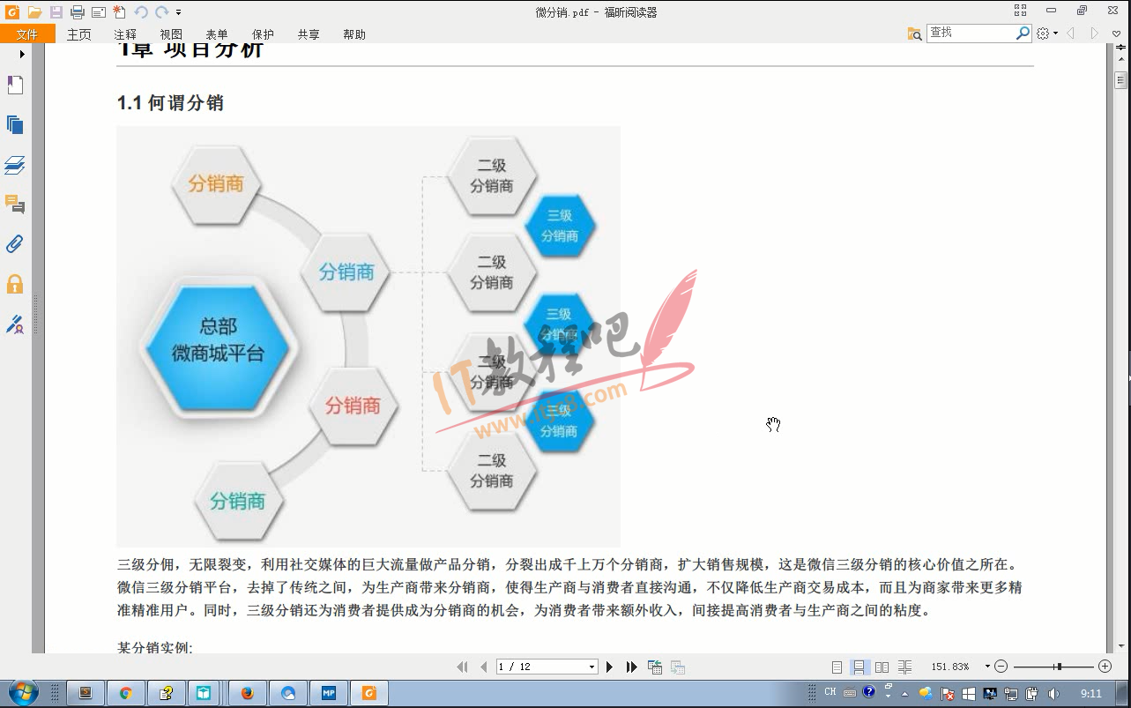The width and height of the screenshot is (1131, 708).
Task: Select single page view mode
Action: (x=837, y=667)
